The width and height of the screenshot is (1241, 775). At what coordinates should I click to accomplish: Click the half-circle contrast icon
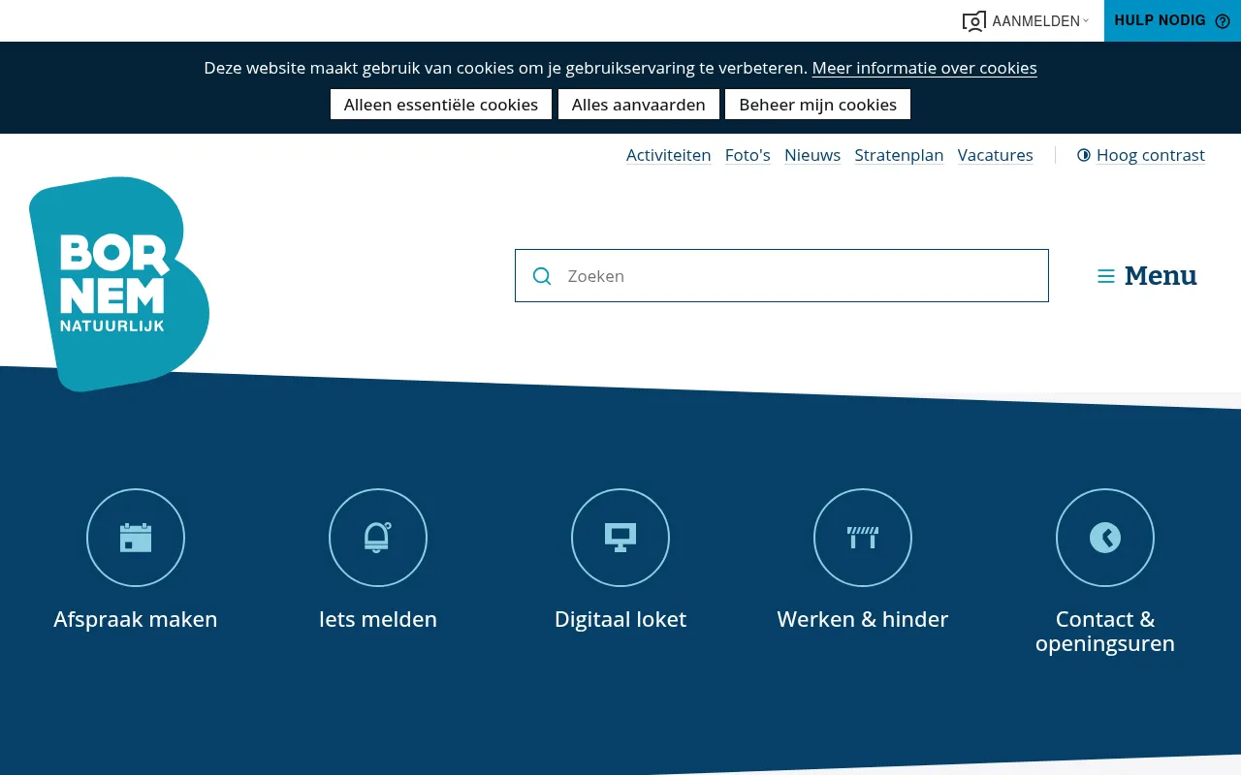pos(1084,155)
